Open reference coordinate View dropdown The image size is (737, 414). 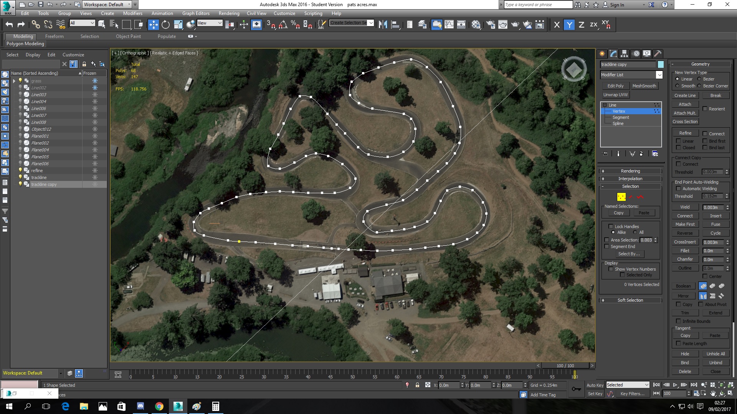(210, 23)
